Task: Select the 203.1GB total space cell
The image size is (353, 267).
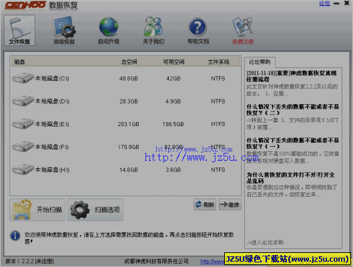Action: tap(129, 124)
